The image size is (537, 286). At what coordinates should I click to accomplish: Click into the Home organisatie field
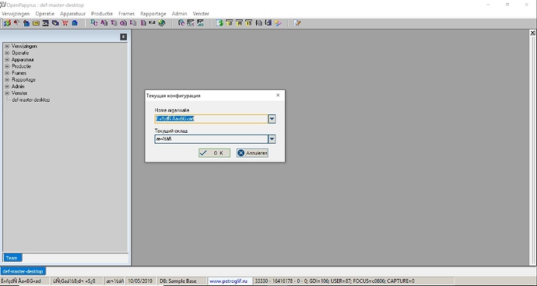212,119
